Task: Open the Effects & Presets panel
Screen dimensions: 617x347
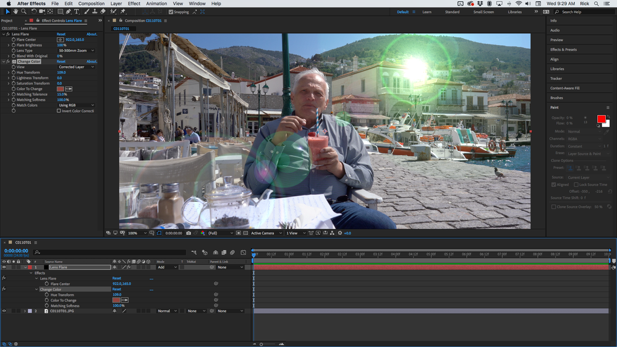Action: 563,49
